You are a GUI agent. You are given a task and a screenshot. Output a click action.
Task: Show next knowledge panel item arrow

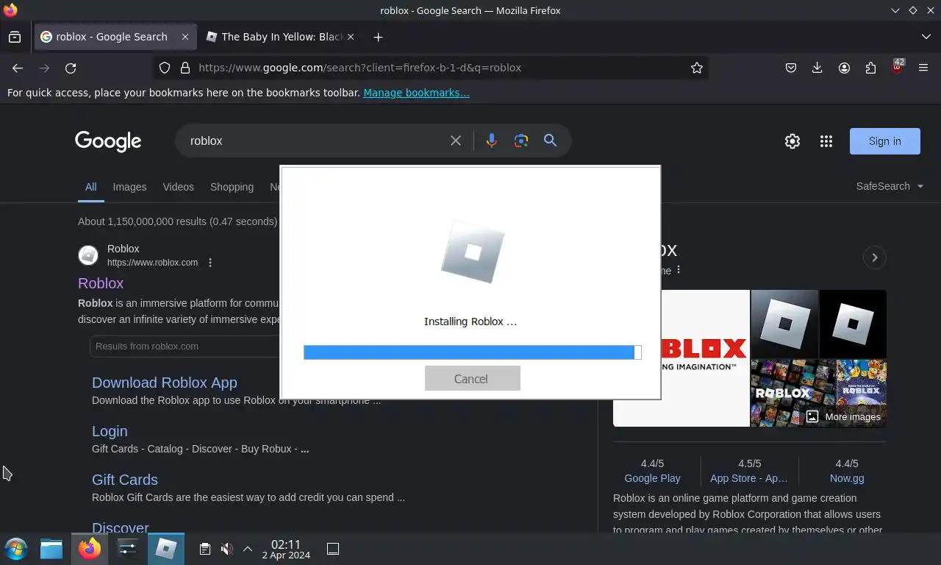pyautogui.click(x=874, y=257)
